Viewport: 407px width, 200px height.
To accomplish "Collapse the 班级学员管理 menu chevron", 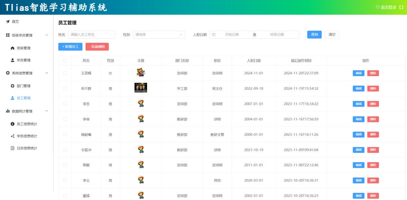I will (47, 35).
